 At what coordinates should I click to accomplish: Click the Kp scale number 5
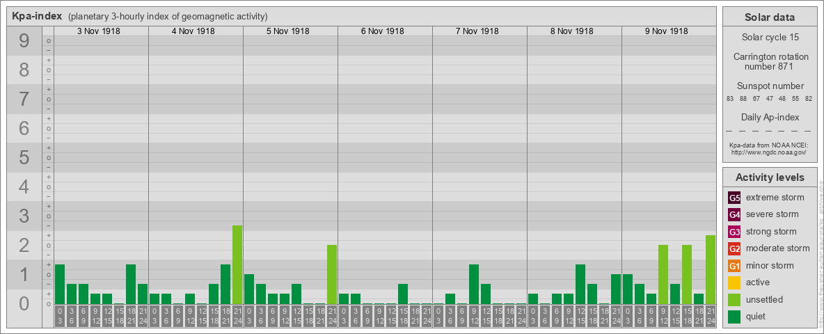click(x=24, y=157)
